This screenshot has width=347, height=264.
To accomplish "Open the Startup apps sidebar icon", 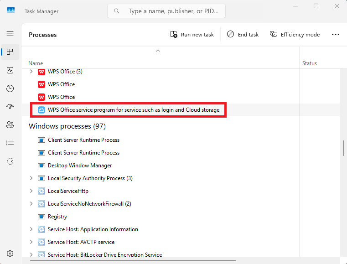I will tap(10, 106).
